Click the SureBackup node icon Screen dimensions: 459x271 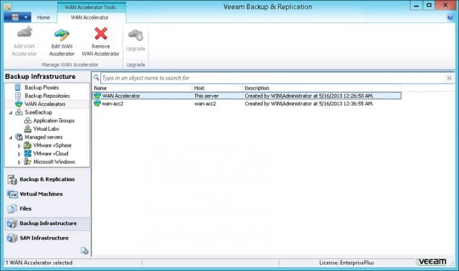point(19,112)
